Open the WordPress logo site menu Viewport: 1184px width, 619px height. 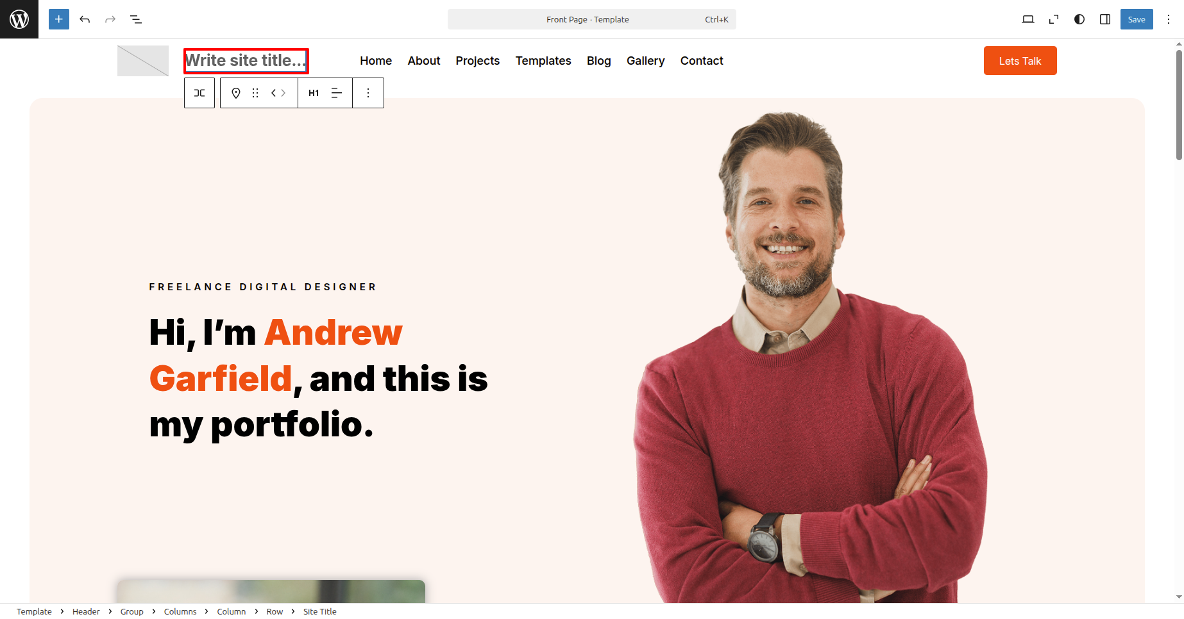click(19, 19)
